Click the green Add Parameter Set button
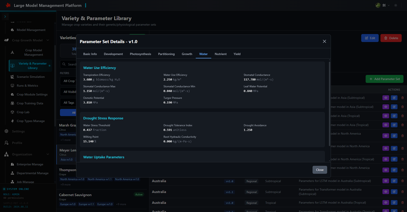The image size is (407, 212). click(x=385, y=79)
